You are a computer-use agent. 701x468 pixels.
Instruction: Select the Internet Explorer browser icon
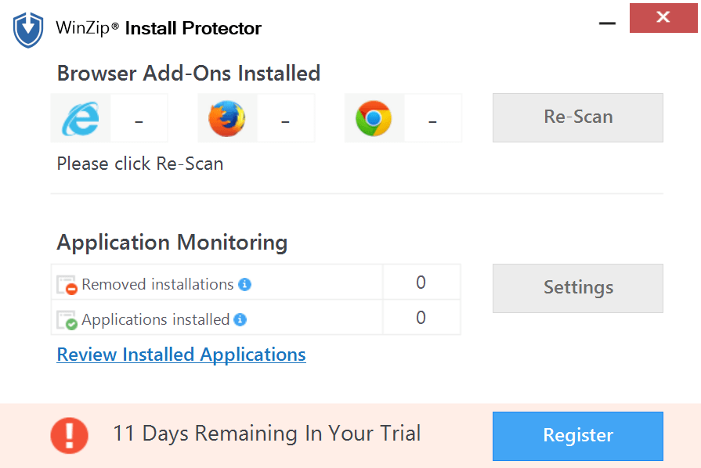81,119
